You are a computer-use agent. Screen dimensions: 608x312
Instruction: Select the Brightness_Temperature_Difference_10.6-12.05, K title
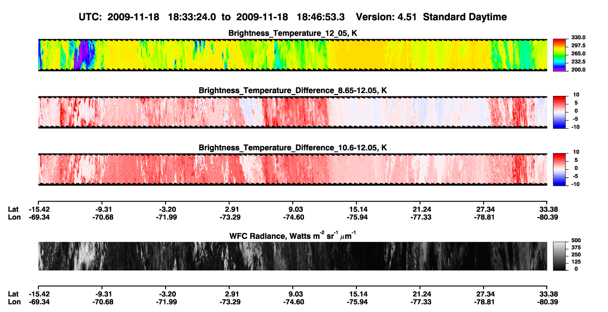[293, 148]
